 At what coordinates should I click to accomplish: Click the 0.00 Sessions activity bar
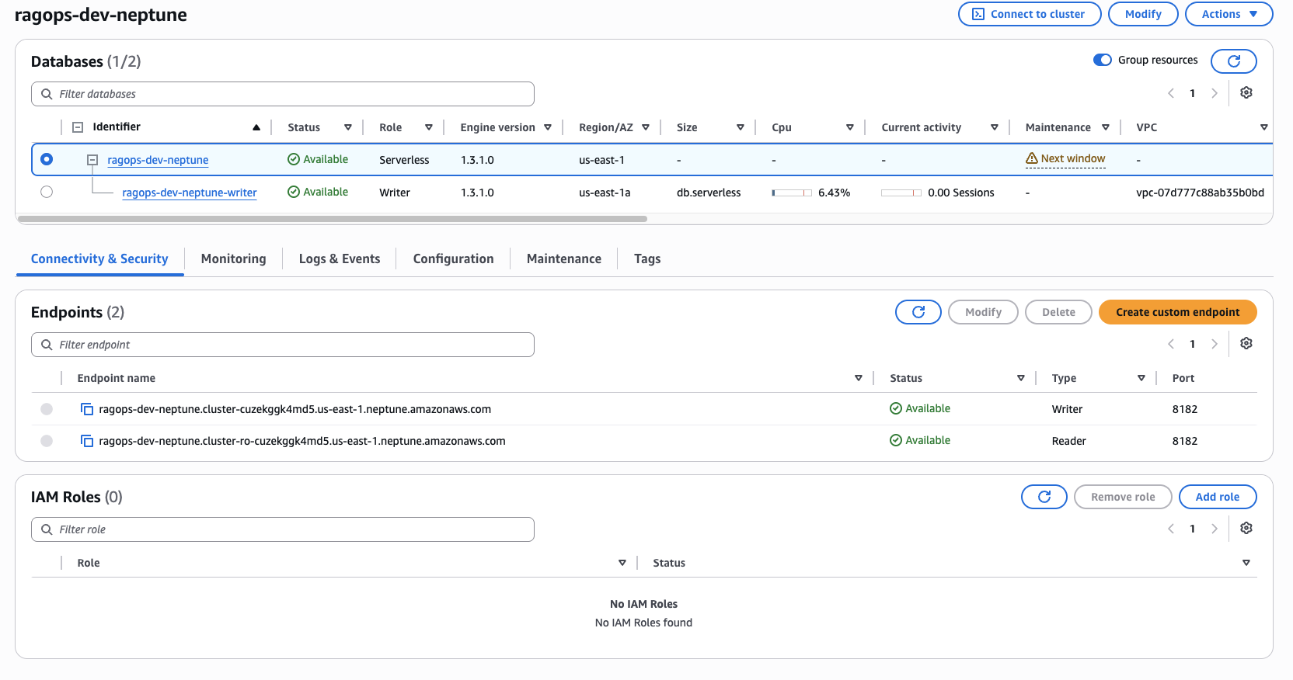point(901,193)
